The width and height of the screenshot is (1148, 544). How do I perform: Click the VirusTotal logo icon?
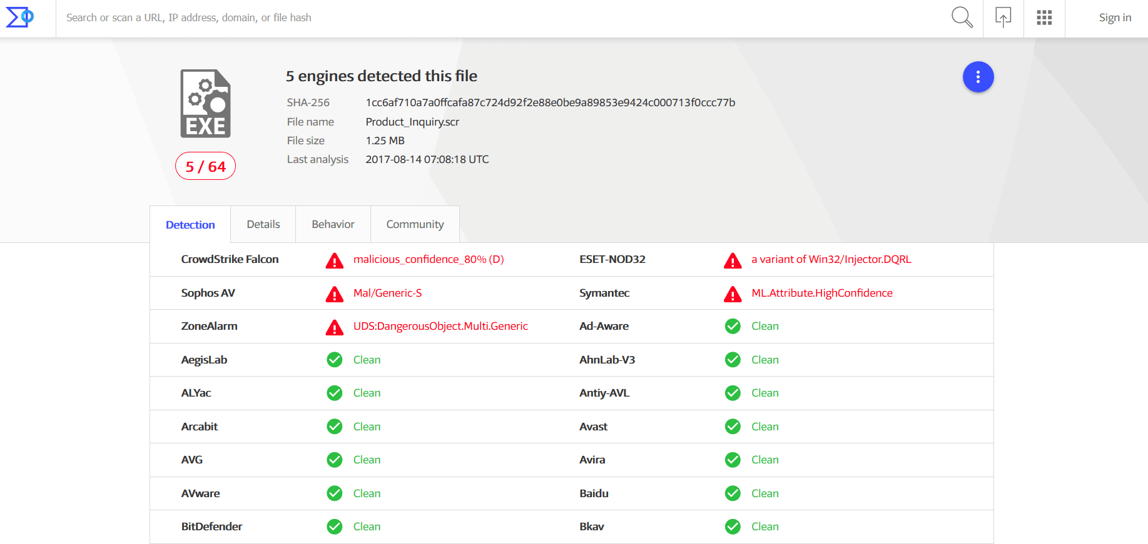coord(20,17)
